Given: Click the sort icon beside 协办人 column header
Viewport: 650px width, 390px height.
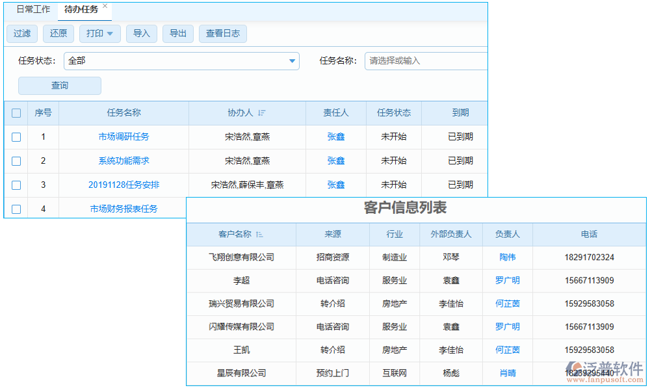Looking at the screenshot, I should point(263,113).
